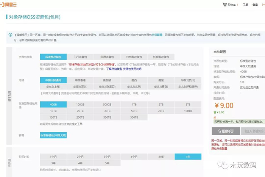The width and height of the screenshot is (265, 177).
Task: Choose region 华东1(杭州)
Action: [188, 80]
